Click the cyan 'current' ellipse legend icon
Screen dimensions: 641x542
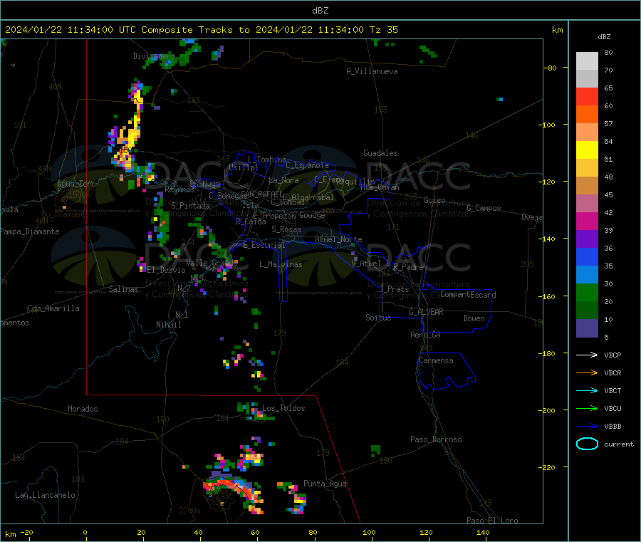click(x=587, y=444)
